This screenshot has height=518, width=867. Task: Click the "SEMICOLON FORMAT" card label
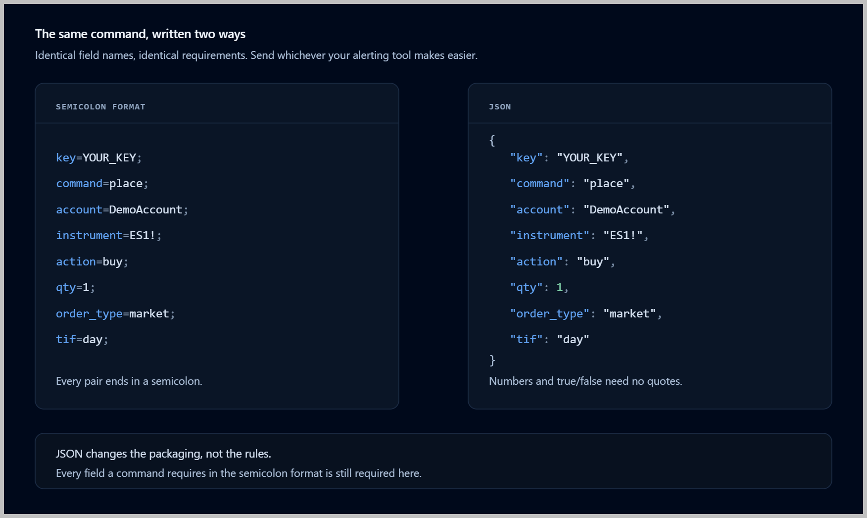(100, 107)
